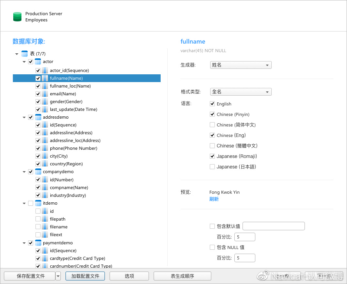The image size is (347, 284).
Task: Click the column icon beside id(Number)
Action: coord(45,180)
